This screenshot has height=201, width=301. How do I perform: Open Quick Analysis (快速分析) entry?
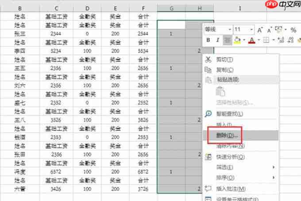[241, 157]
